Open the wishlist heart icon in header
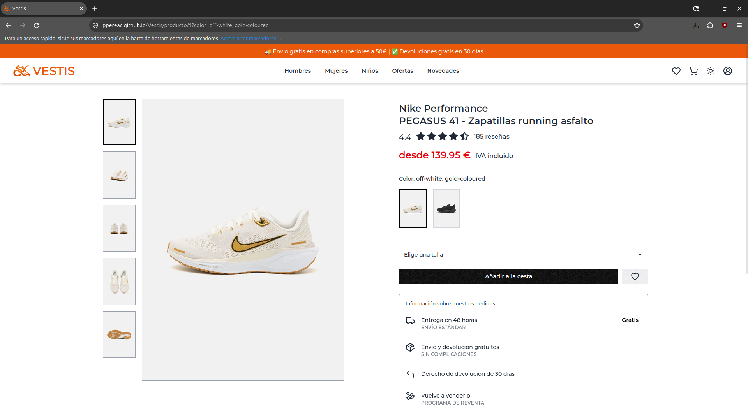The height and width of the screenshot is (405, 748). click(x=676, y=71)
